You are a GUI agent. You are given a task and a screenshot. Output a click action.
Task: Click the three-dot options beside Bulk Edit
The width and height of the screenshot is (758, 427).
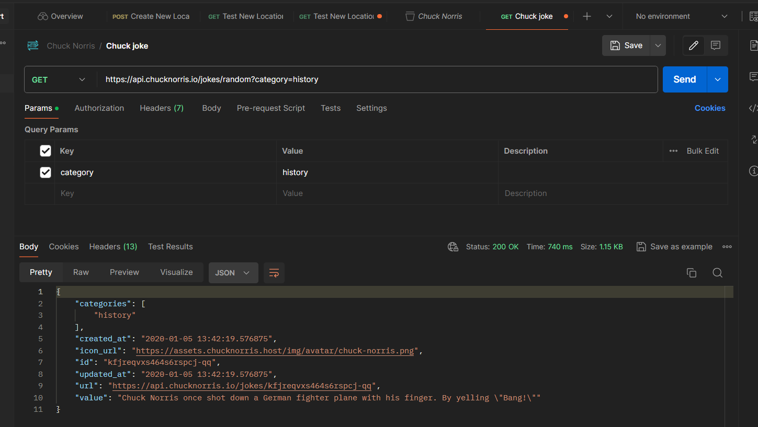click(673, 151)
